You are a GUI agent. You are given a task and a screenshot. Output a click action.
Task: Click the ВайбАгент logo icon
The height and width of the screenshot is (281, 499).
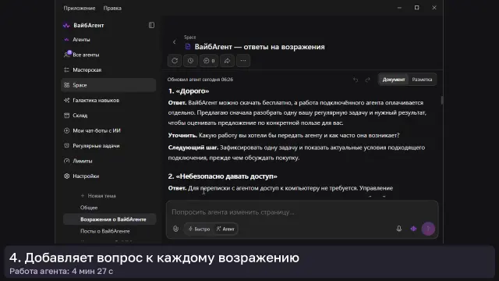pyautogui.click(x=66, y=26)
